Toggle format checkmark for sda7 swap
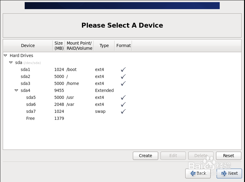245x182 pixels. click(x=123, y=111)
